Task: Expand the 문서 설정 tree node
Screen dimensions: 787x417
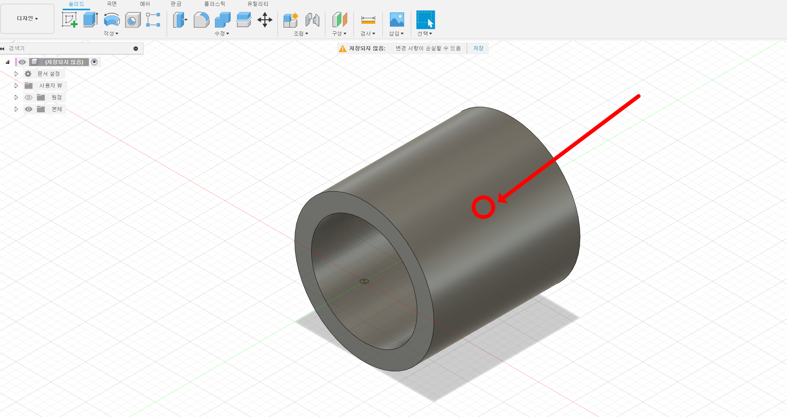Action: coord(16,74)
